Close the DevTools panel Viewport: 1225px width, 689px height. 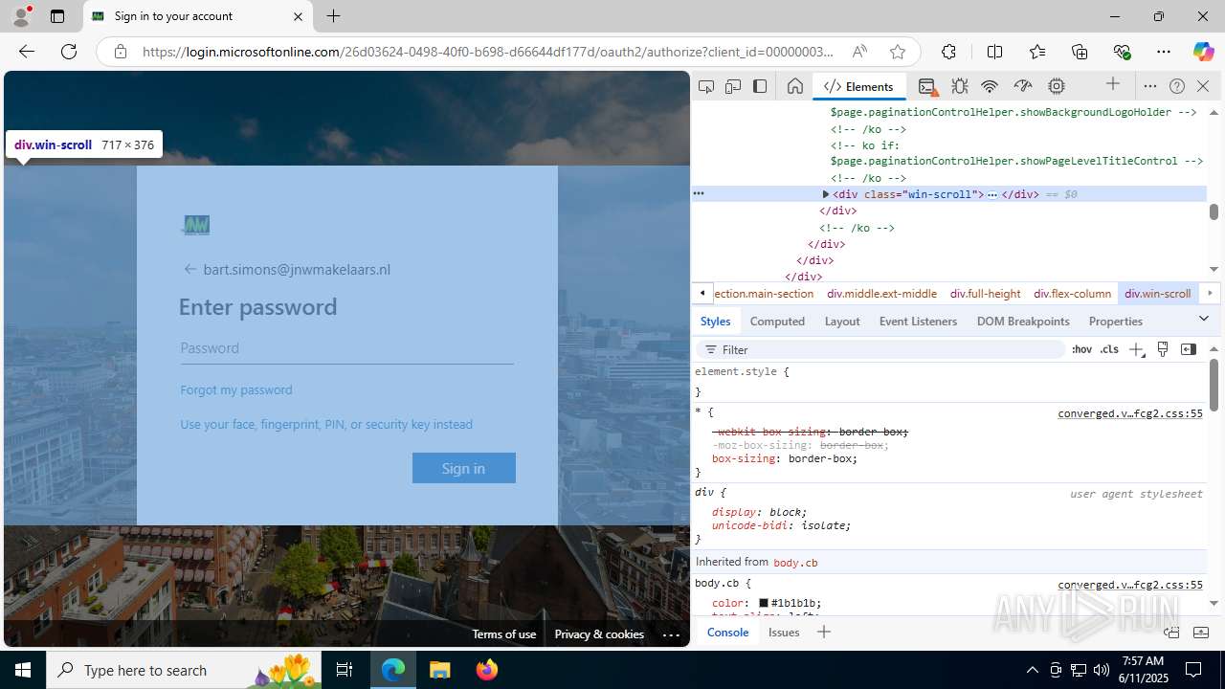point(1203,86)
